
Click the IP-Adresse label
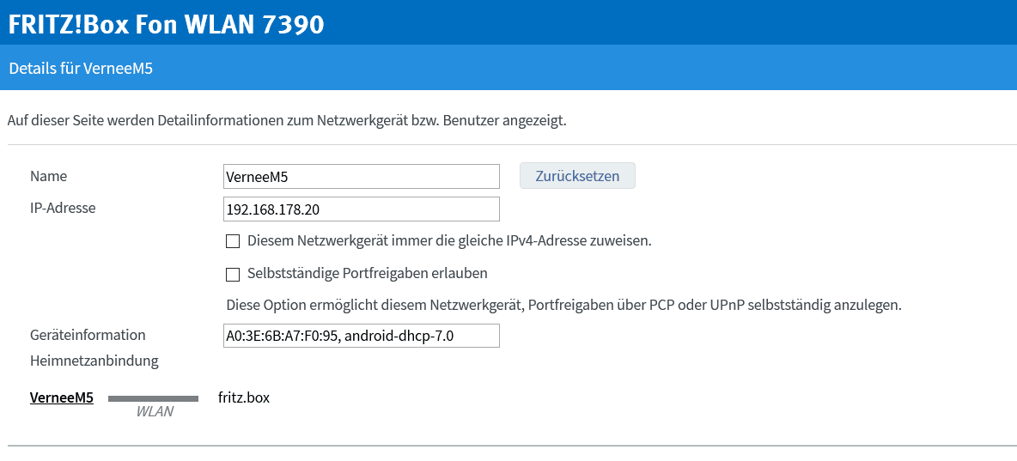(63, 208)
